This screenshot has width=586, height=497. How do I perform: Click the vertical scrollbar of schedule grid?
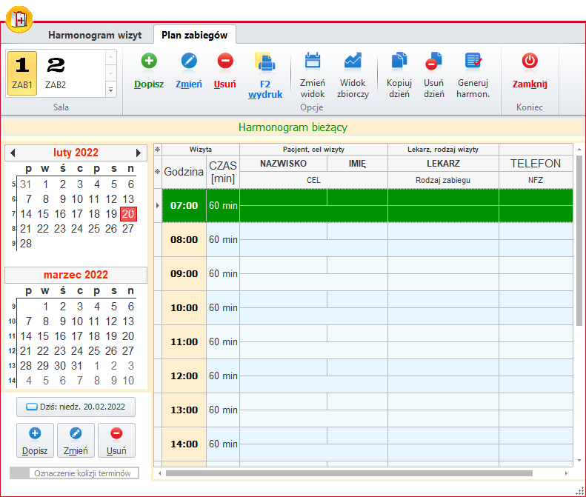pyautogui.click(x=579, y=244)
